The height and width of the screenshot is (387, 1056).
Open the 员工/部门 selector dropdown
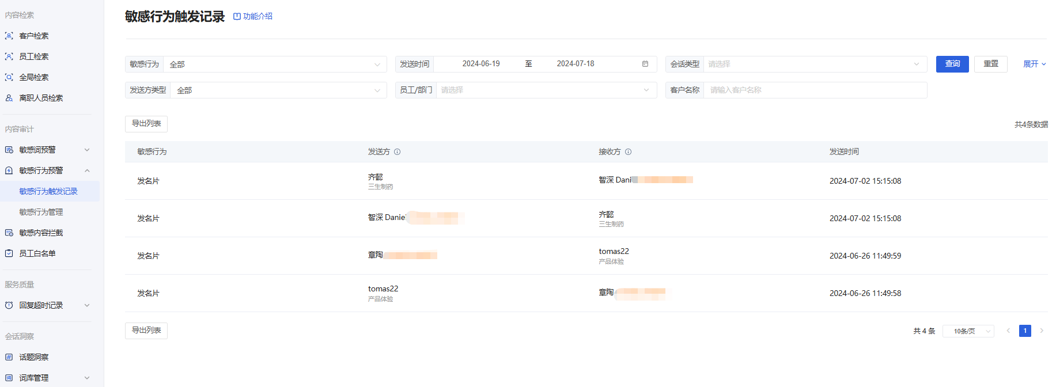click(x=546, y=90)
